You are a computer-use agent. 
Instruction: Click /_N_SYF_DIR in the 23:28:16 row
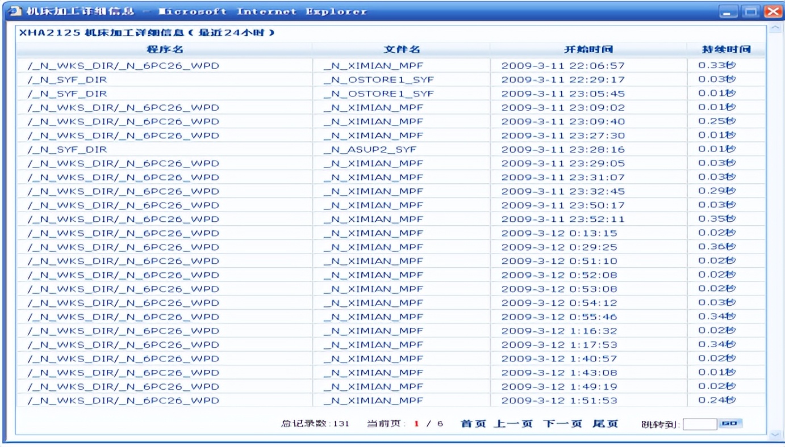(67, 150)
